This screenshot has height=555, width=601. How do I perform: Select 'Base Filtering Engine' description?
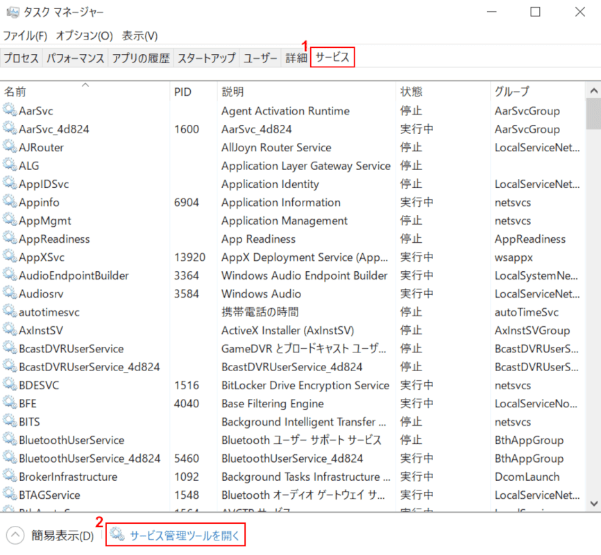273,404
